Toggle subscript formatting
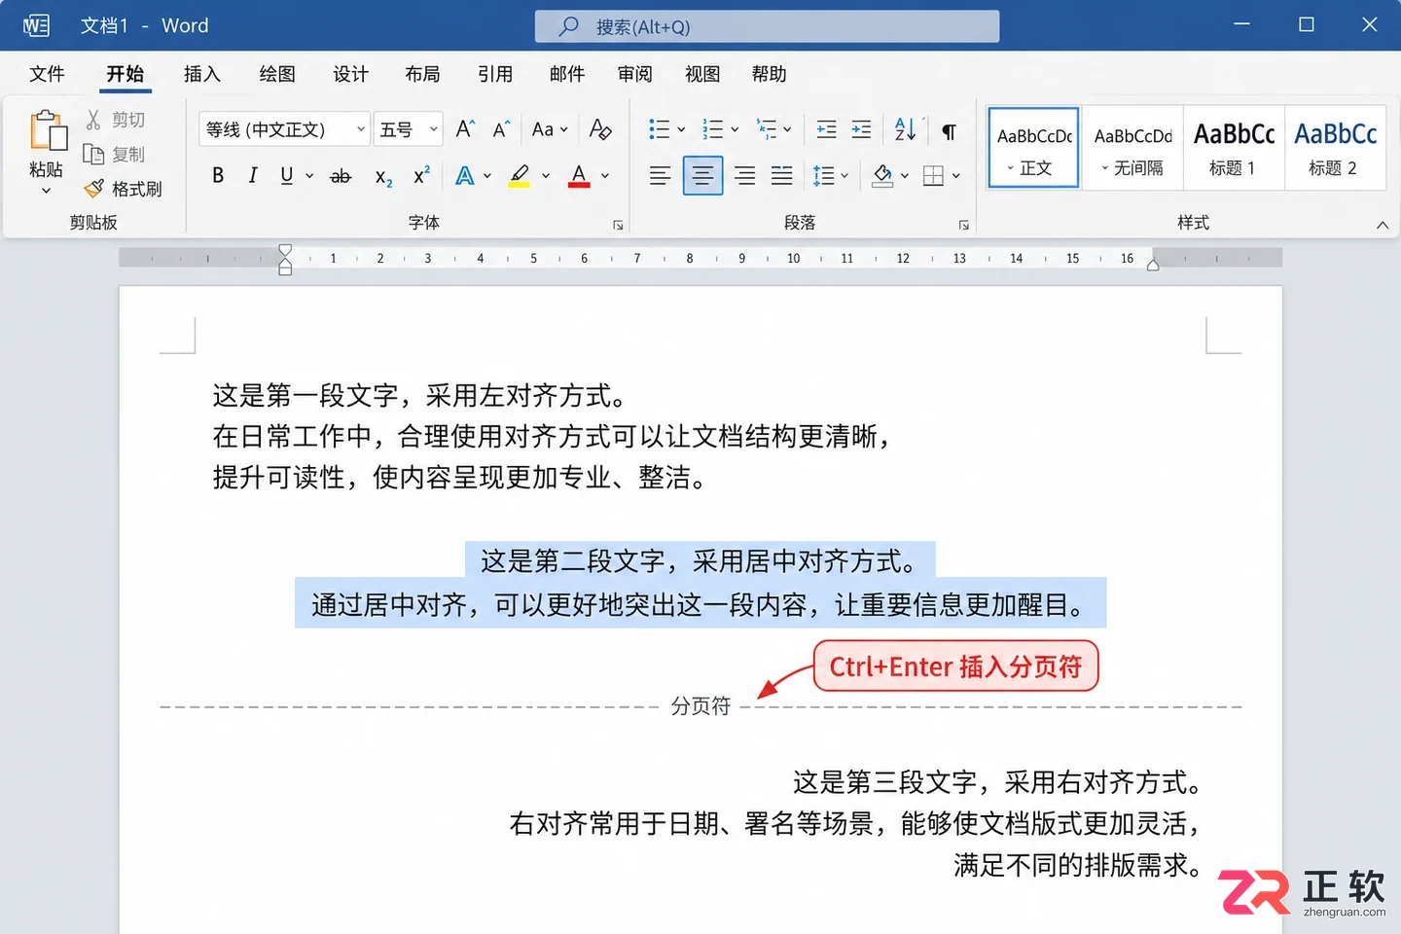1401x934 pixels. [384, 177]
